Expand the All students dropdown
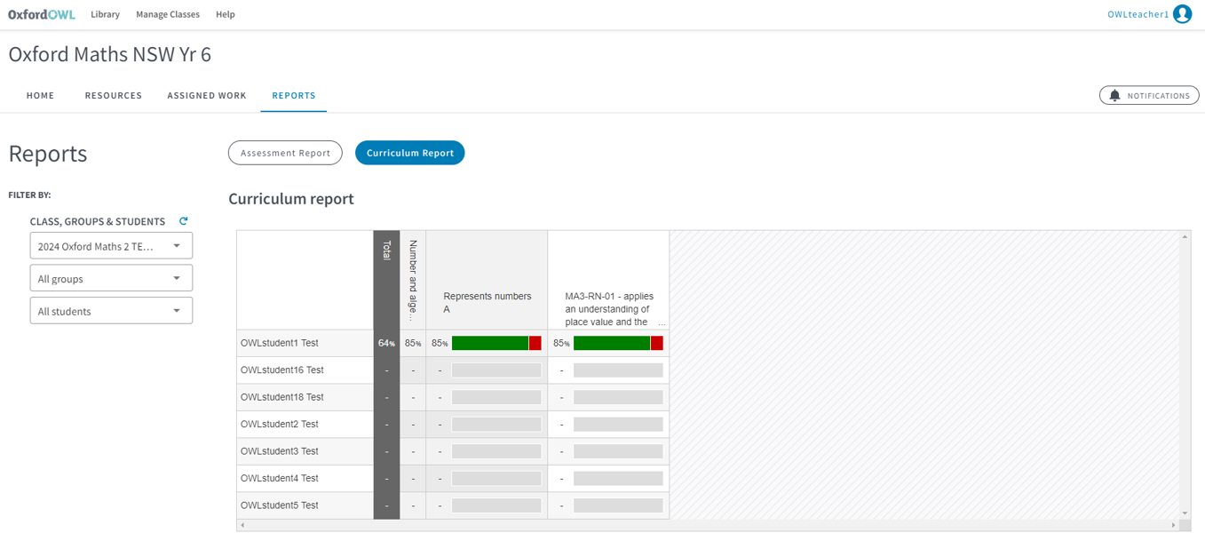1205x541 pixels. 111,311
